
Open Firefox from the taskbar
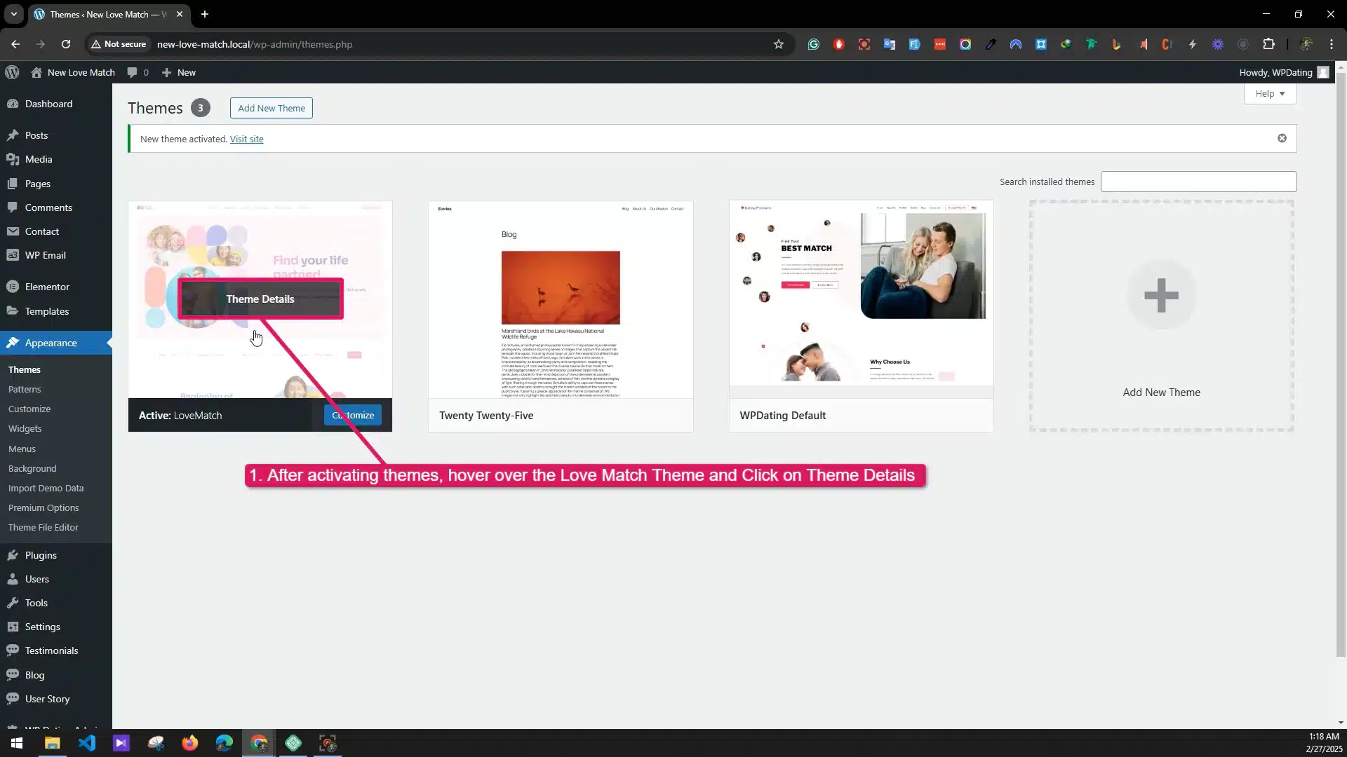[190, 743]
